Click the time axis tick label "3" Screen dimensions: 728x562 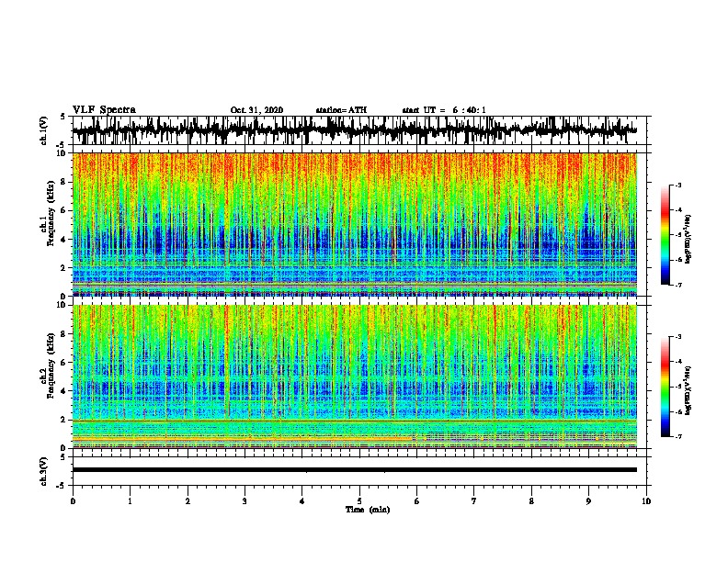point(245,501)
